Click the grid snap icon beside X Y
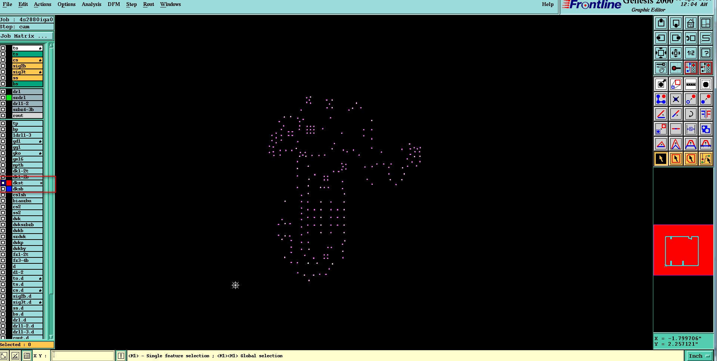The width and height of the screenshot is (717, 361). (x=27, y=356)
